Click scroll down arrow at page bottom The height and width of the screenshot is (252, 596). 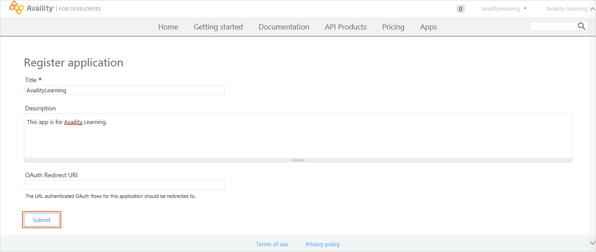click(592, 243)
